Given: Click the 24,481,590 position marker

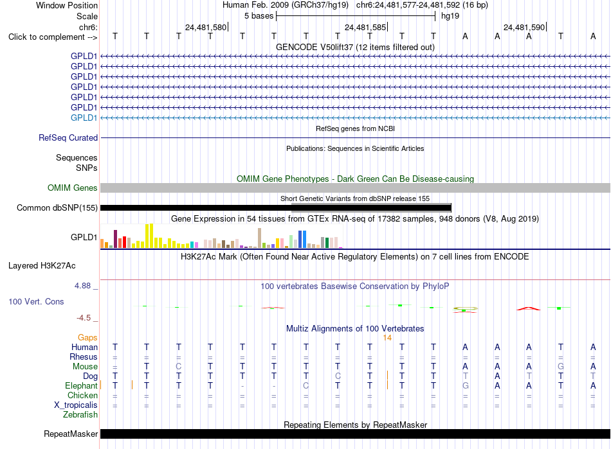Looking at the screenshot, I should pos(524,27).
